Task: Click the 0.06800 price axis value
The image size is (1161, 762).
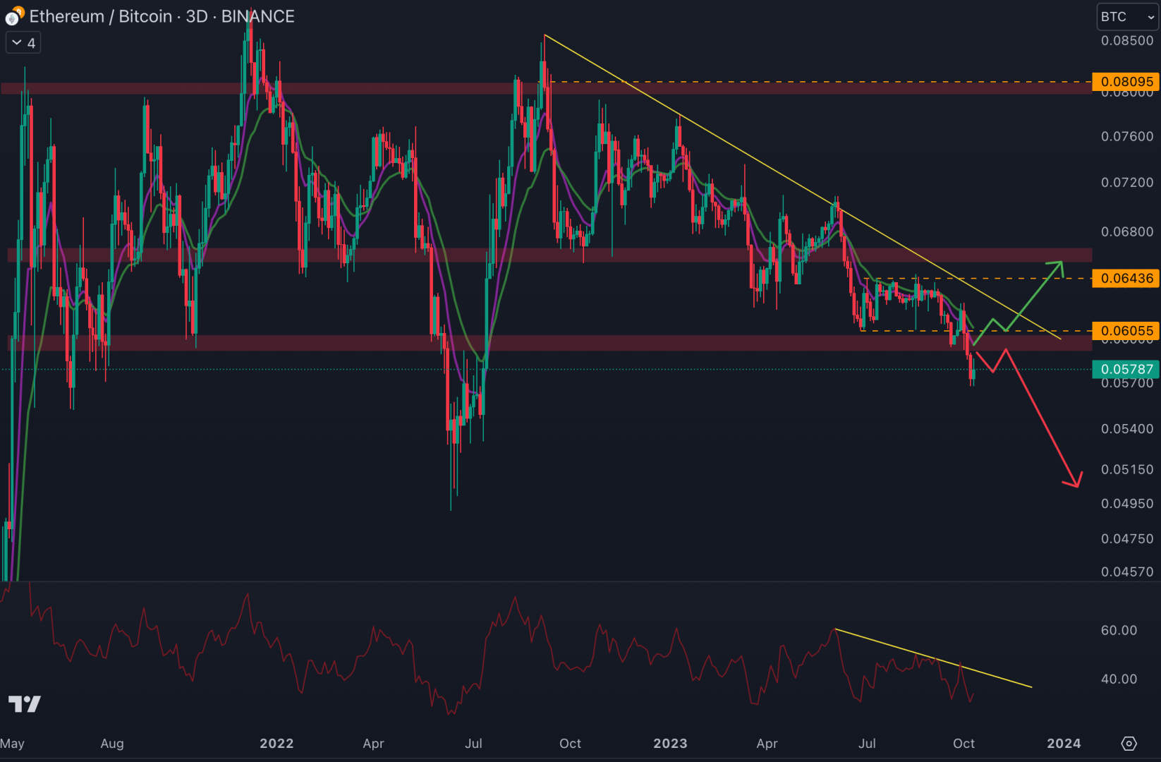Action: point(1127,232)
